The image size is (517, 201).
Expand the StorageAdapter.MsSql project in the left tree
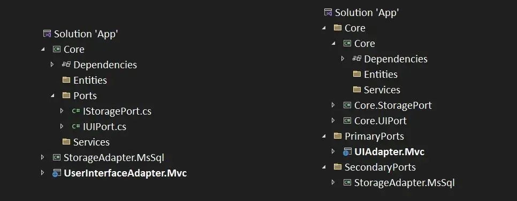click(x=42, y=157)
